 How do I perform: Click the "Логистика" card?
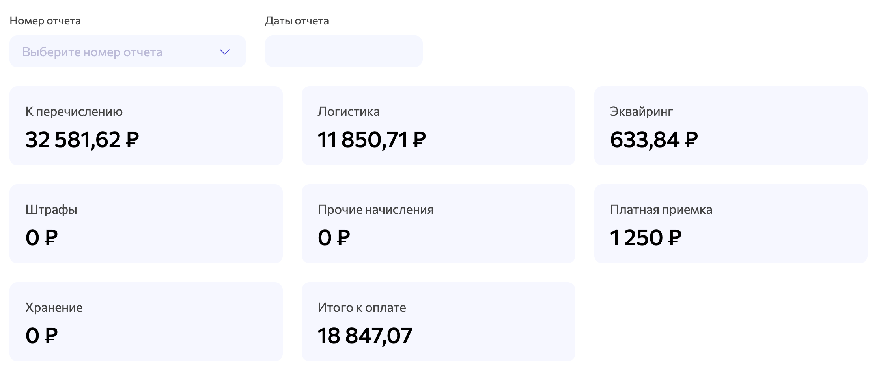(x=439, y=126)
